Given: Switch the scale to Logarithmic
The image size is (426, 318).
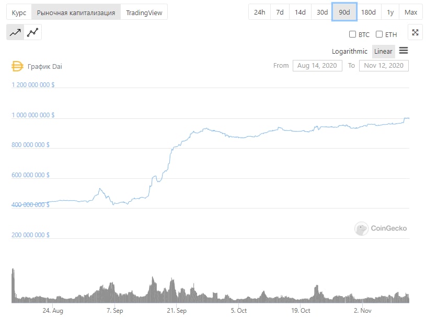Looking at the screenshot, I should 350,52.
